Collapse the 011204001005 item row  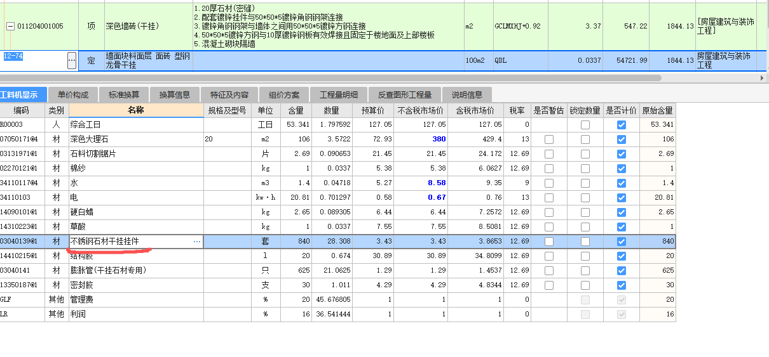tap(10, 26)
